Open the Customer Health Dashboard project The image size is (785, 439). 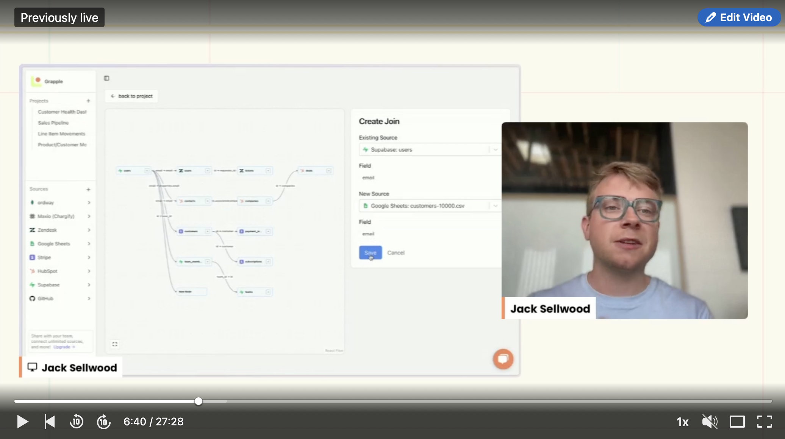[62, 112]
